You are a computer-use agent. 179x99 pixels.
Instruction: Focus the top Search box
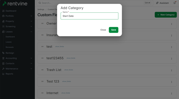click(95, 3)
